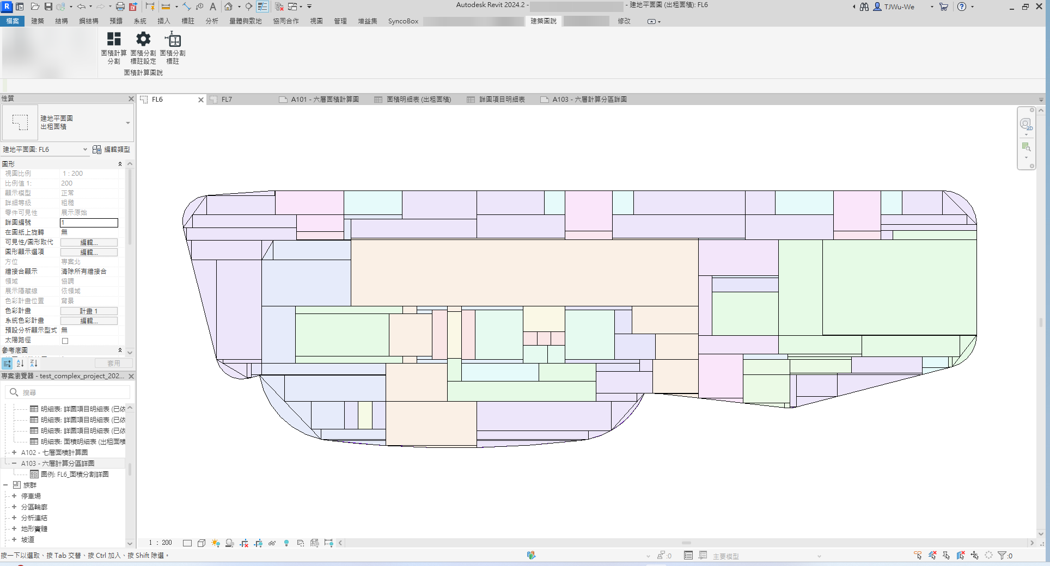Viewport: 1050px width, 566px height.
Task: Click the Print icon in quick access toolbar
Action: (120, 7)
